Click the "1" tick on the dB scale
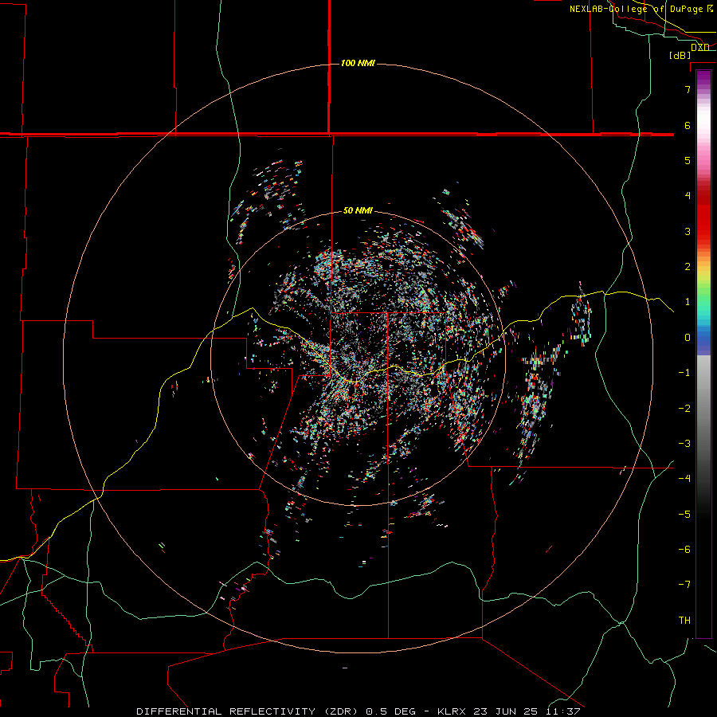The height and width of the screenshot is (717, 717). click(688, 301)
